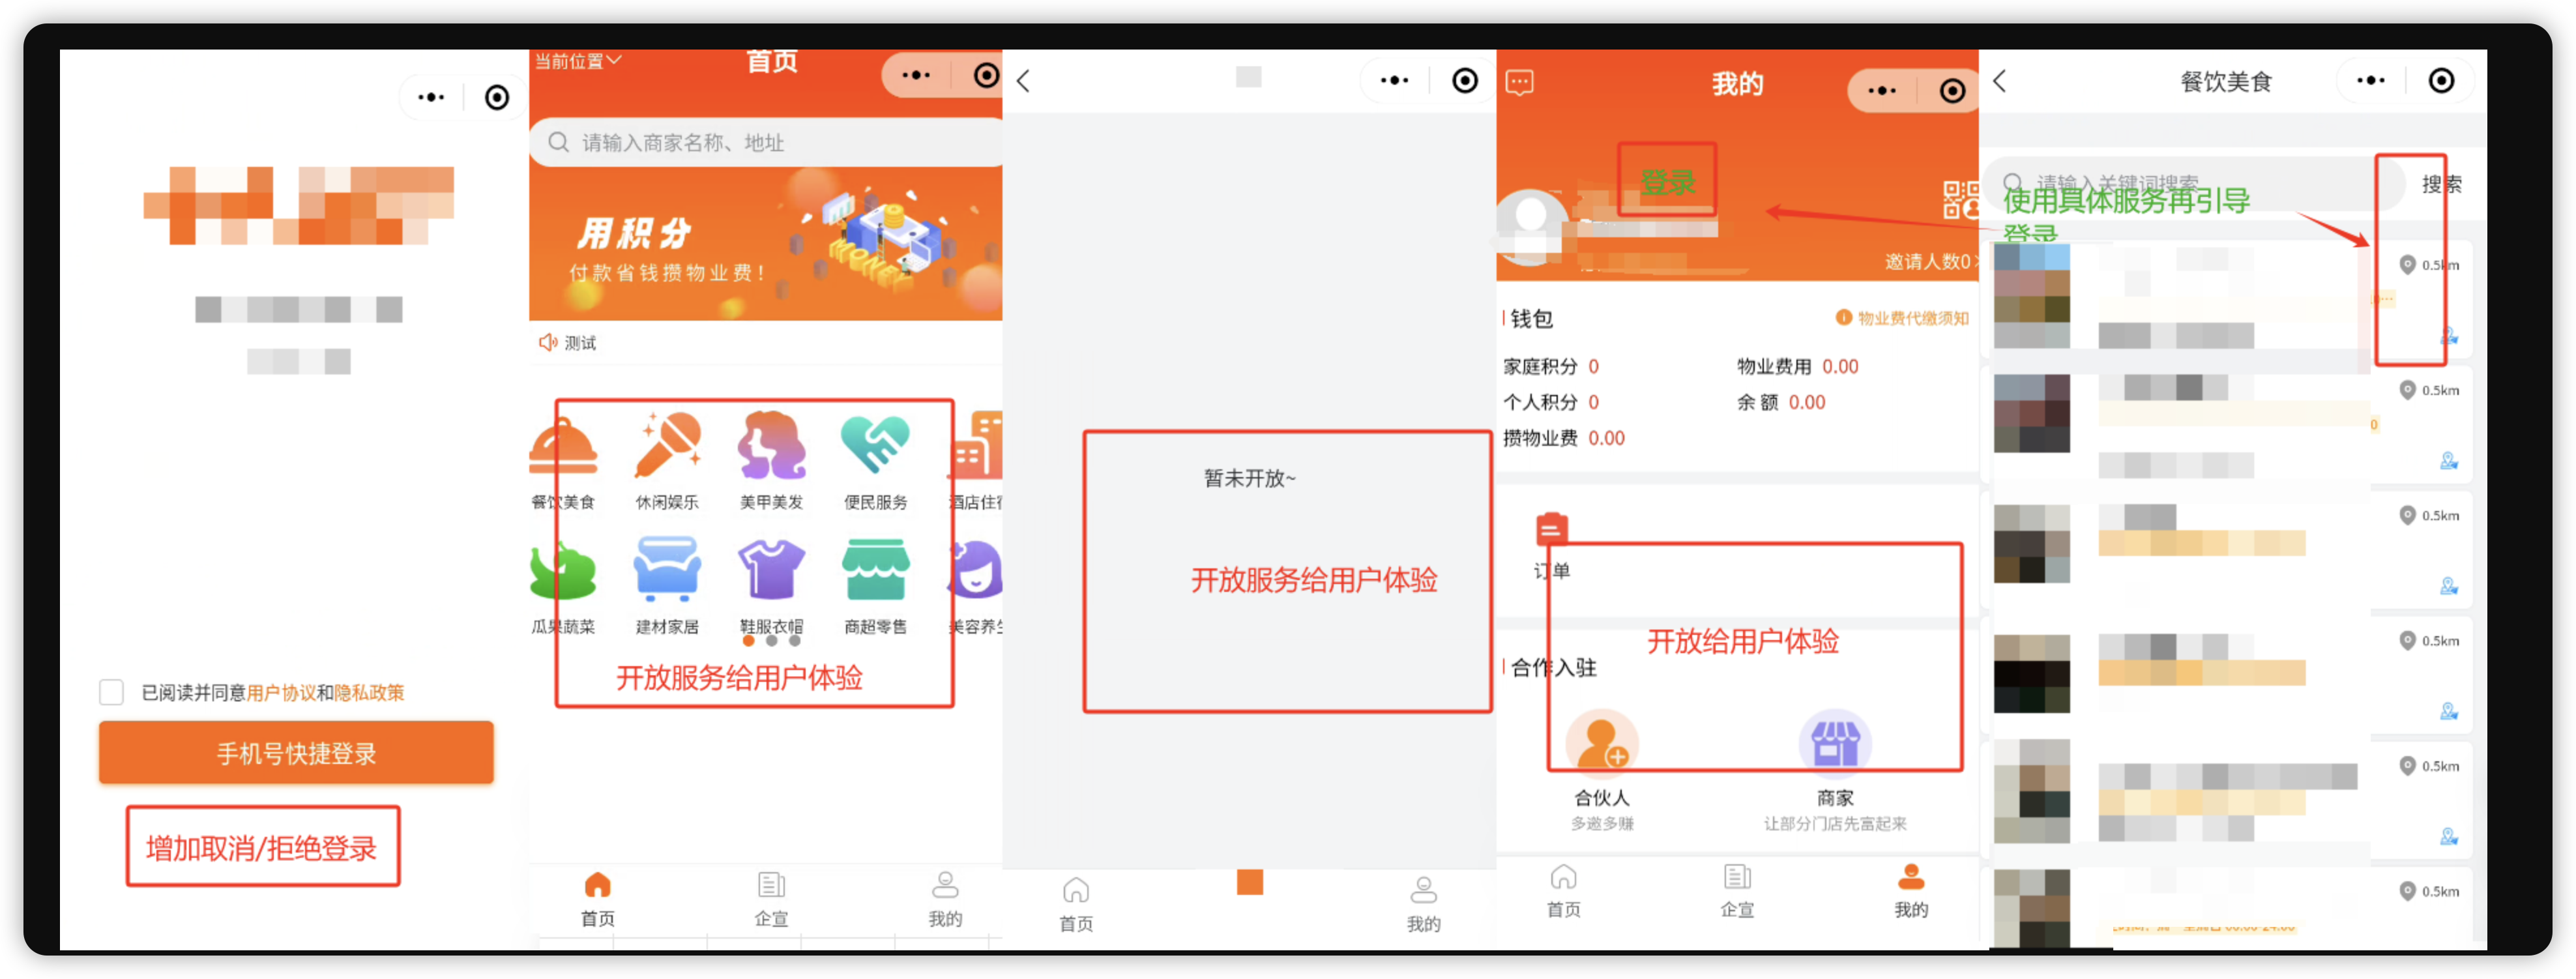The image size is (2576, 979).
Task: Open the 合伙人 partner icon
Action: pos(1602,743)
